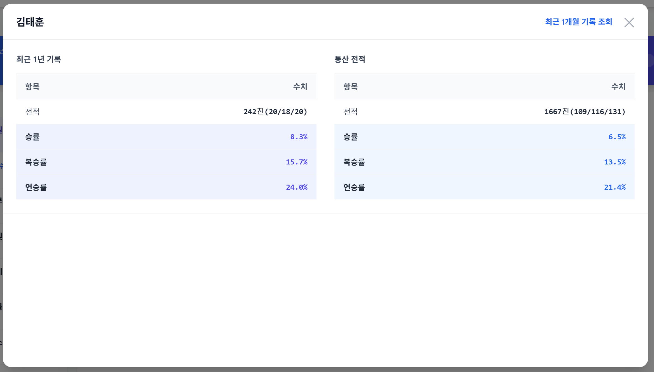Click the 6.5% career win rate

pos(617,137)
